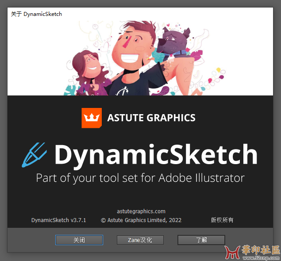Viewport: 281px width, 261px height.
Task: Click the 关闭 button
Action: click(x=79, y=240)
